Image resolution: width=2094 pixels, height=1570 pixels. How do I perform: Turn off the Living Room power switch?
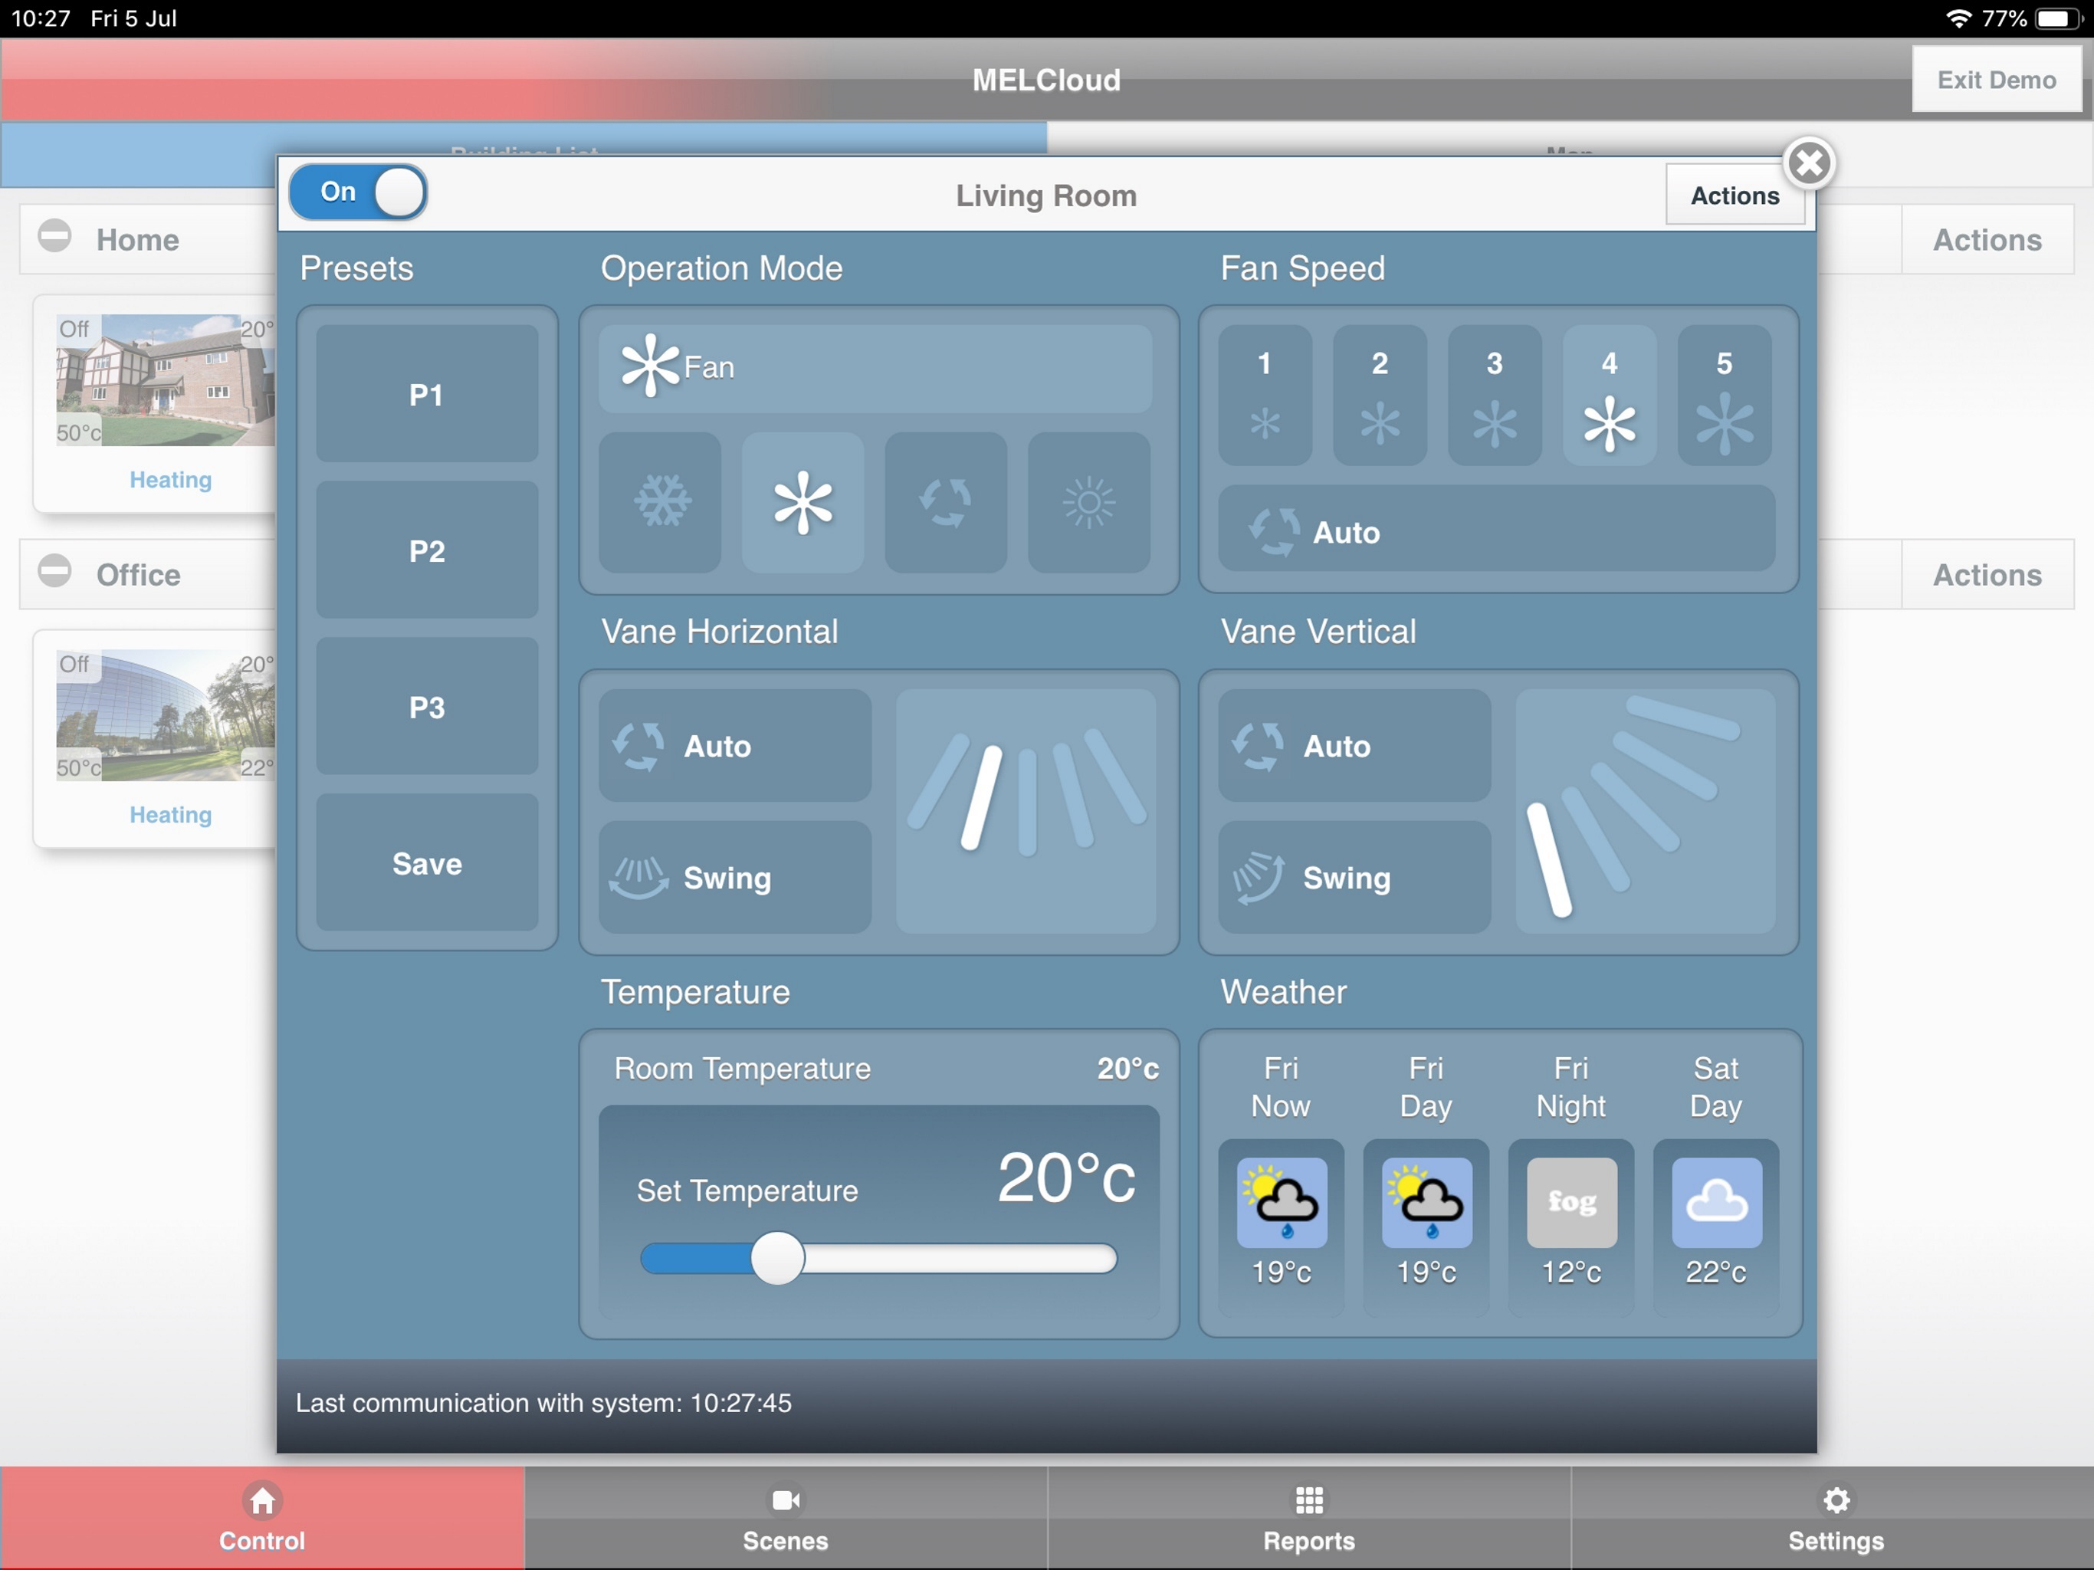pos(358,192)
